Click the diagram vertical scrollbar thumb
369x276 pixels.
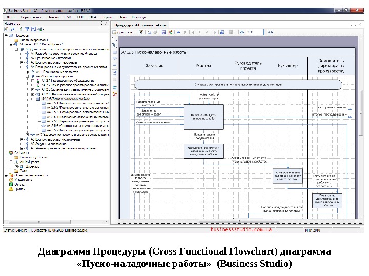[x=361, y=112]
